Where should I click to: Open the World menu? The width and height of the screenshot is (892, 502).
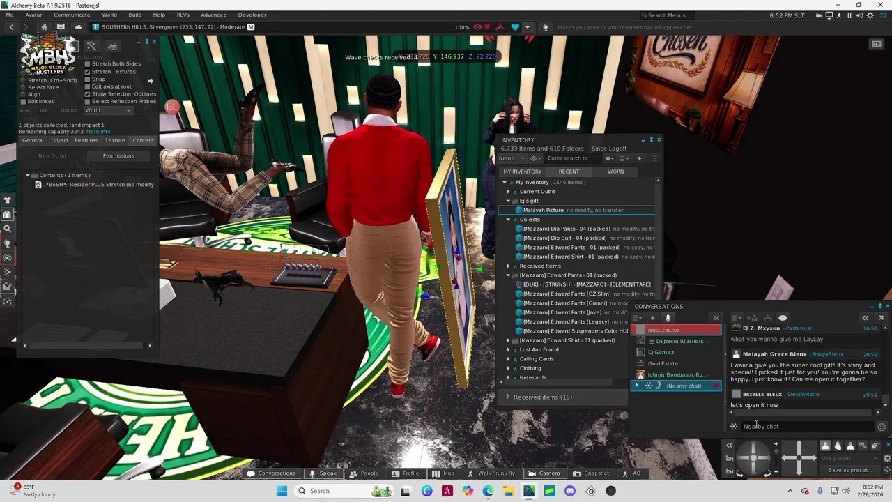coord(109,15)
